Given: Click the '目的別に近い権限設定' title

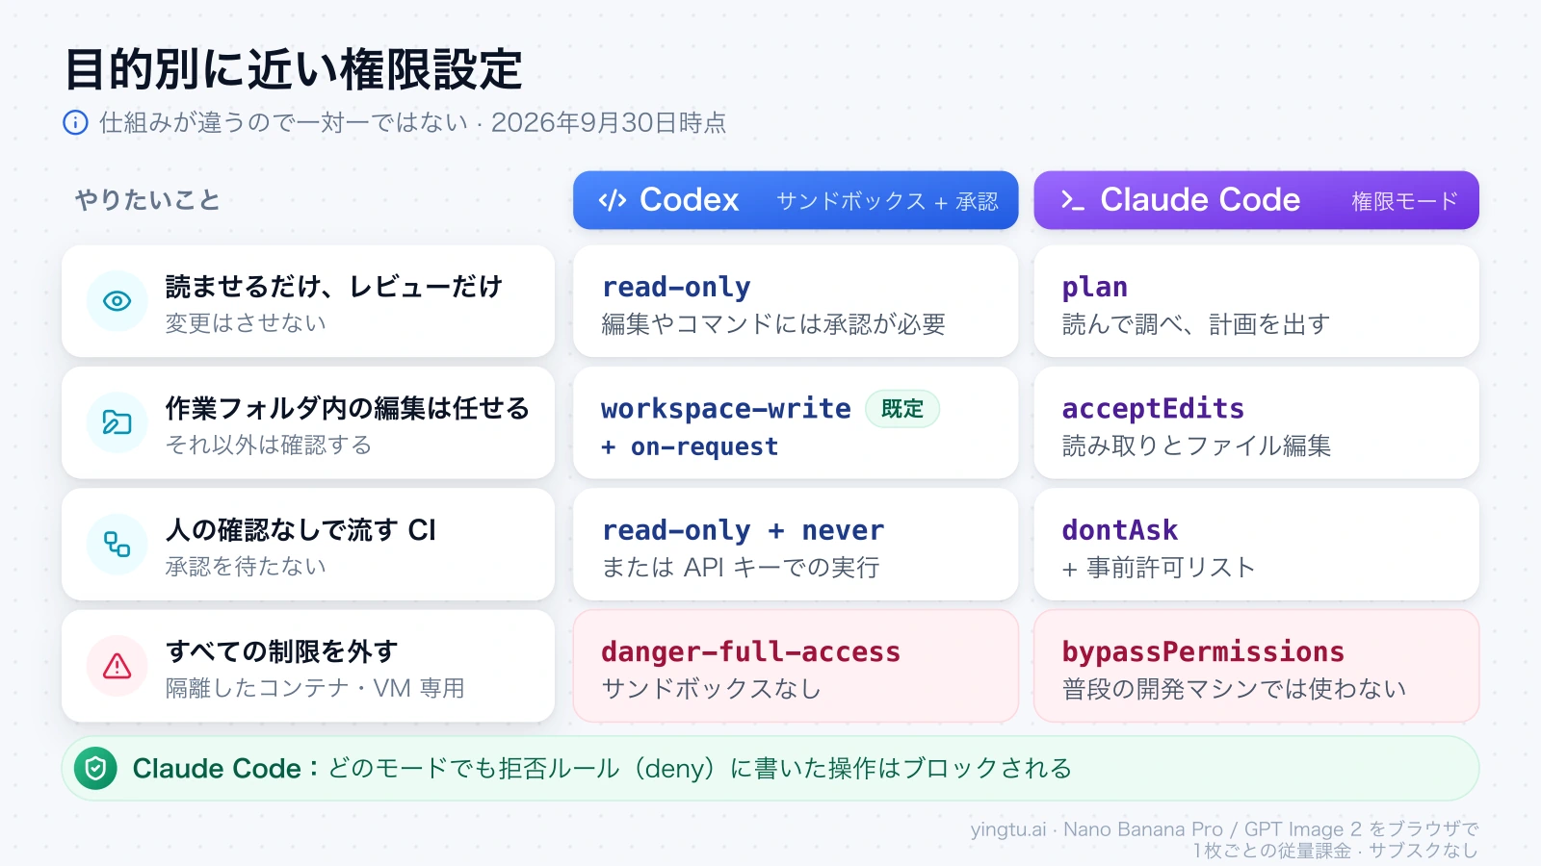Looking at the screenshot, I should (294, 70).
